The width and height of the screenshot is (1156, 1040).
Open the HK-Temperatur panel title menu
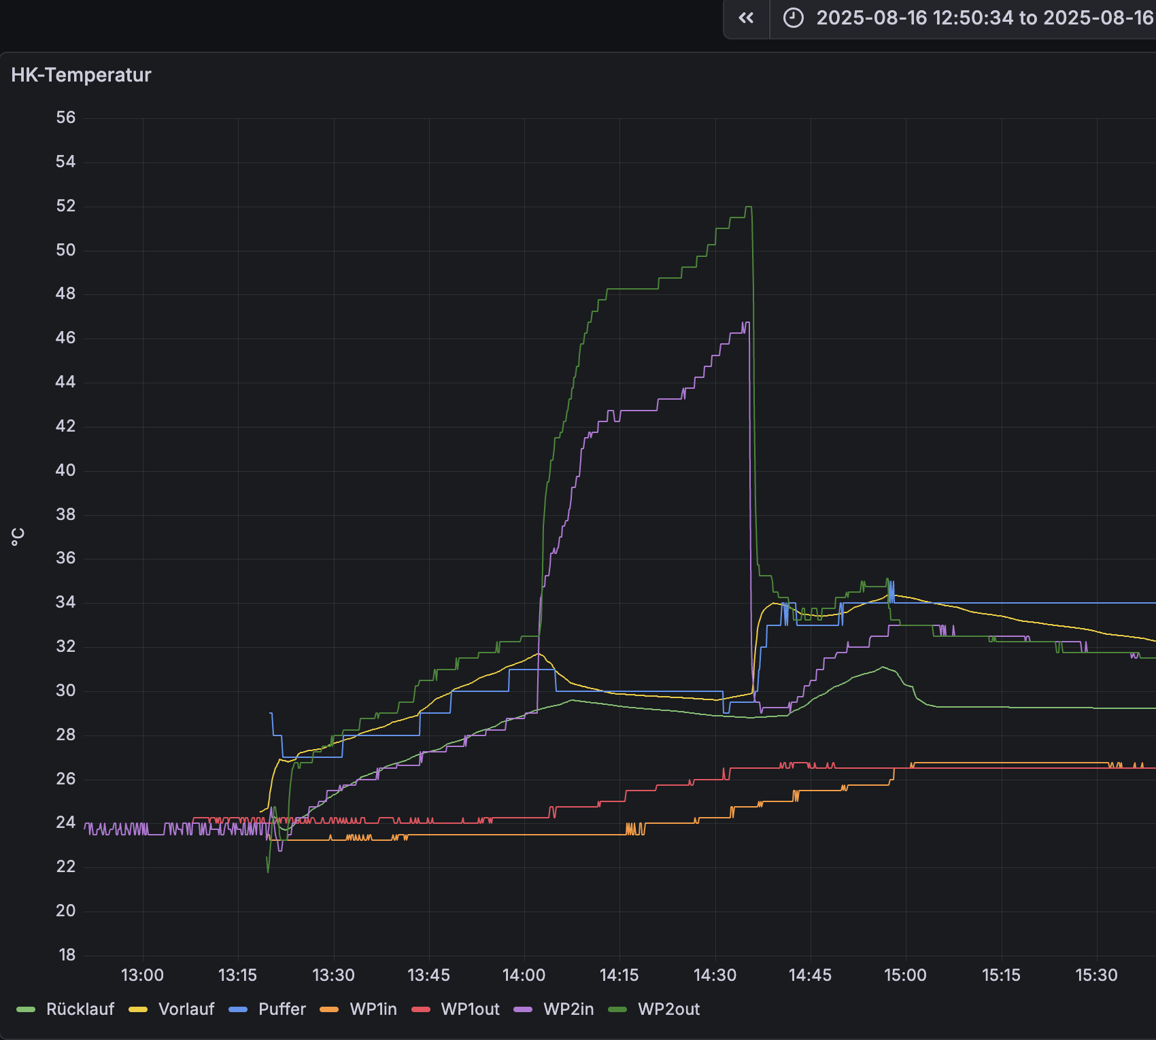[x=81, y=75]
